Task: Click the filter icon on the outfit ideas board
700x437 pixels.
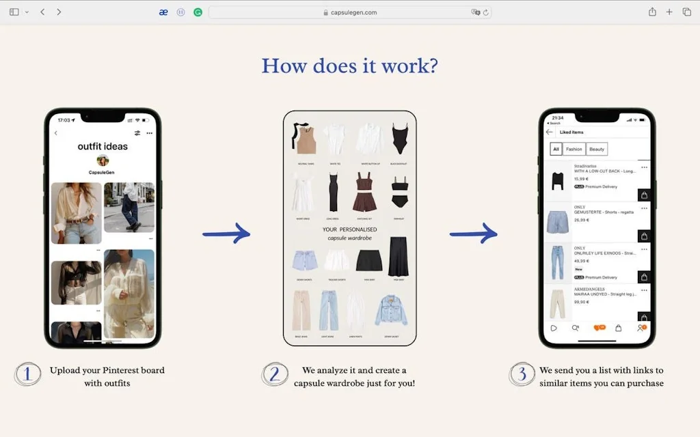Action: point(137,132)
